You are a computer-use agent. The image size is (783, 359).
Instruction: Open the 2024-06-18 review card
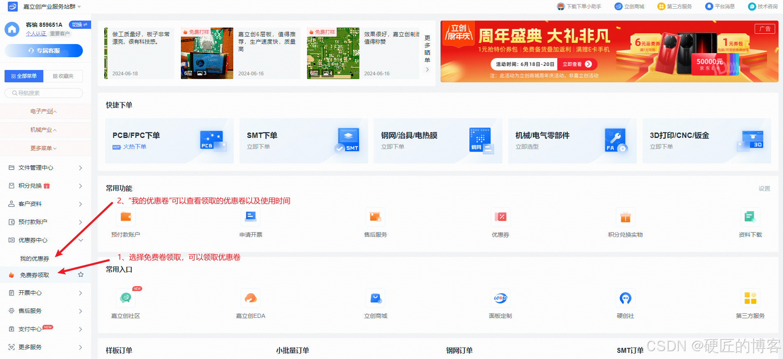coord(139,53)
